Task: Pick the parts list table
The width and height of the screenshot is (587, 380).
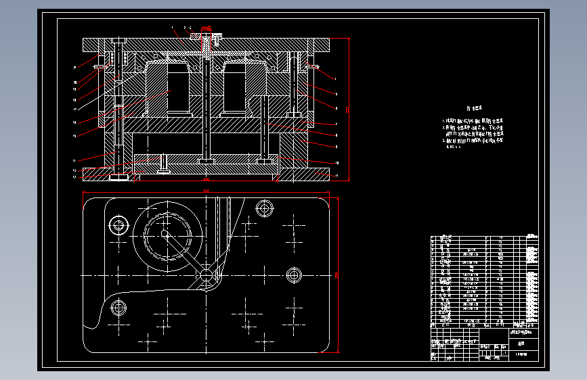Action: [484, 281]
